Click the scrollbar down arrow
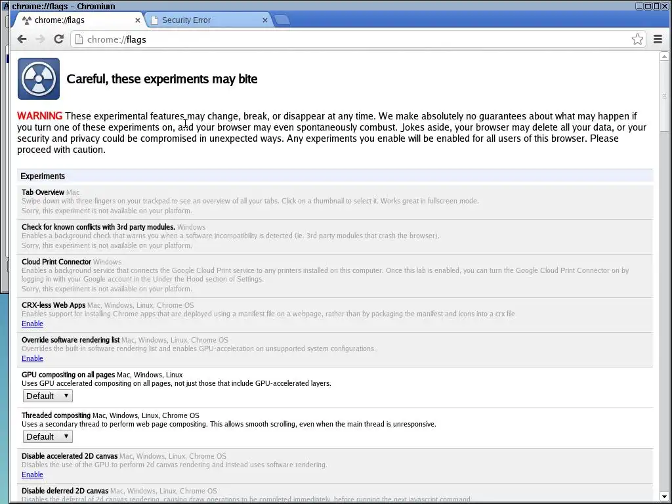Screen dimensions: 672x504 [665, 496]
